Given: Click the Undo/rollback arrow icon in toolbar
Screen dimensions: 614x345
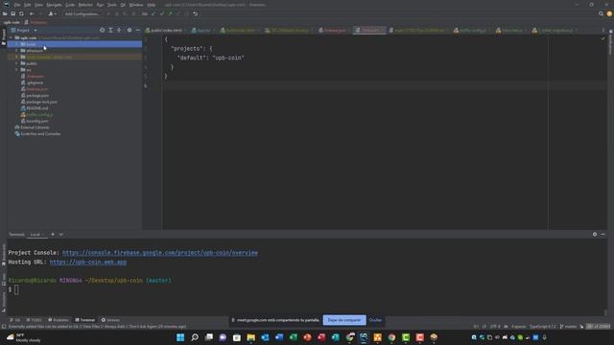Looking at the screenshot, I should [x=195, y=13].
